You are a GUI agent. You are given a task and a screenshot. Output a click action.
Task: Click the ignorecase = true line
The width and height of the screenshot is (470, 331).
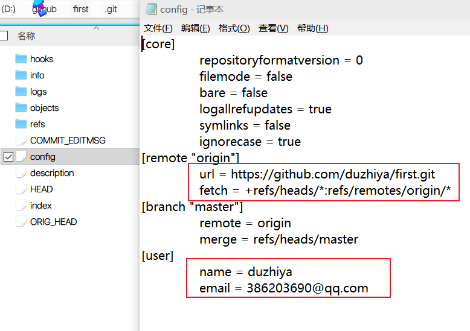pyautogui.click(x=250, y=142)
